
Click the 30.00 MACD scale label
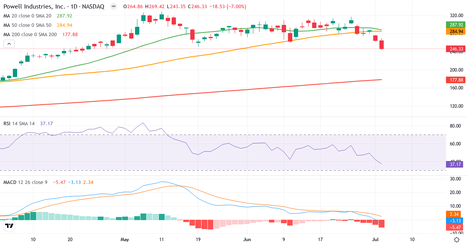tap(456, 178)
